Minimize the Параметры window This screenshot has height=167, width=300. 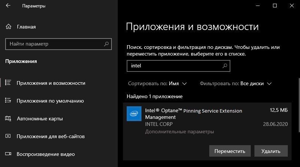point(258,6)
